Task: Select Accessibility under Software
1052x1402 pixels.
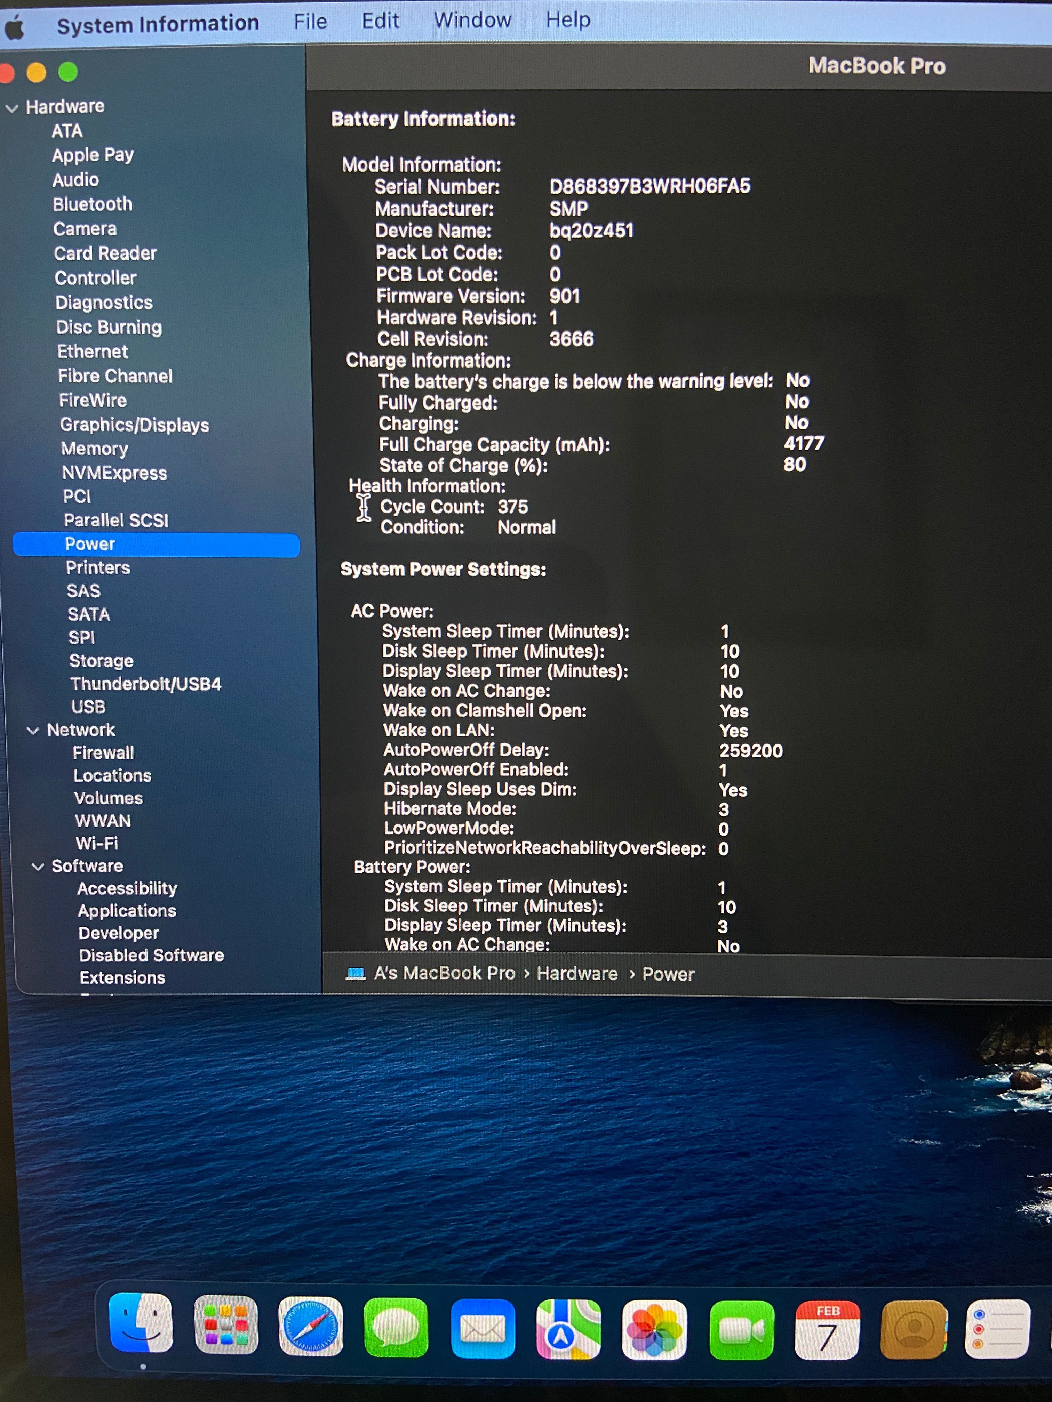Action: pos(127,889)
